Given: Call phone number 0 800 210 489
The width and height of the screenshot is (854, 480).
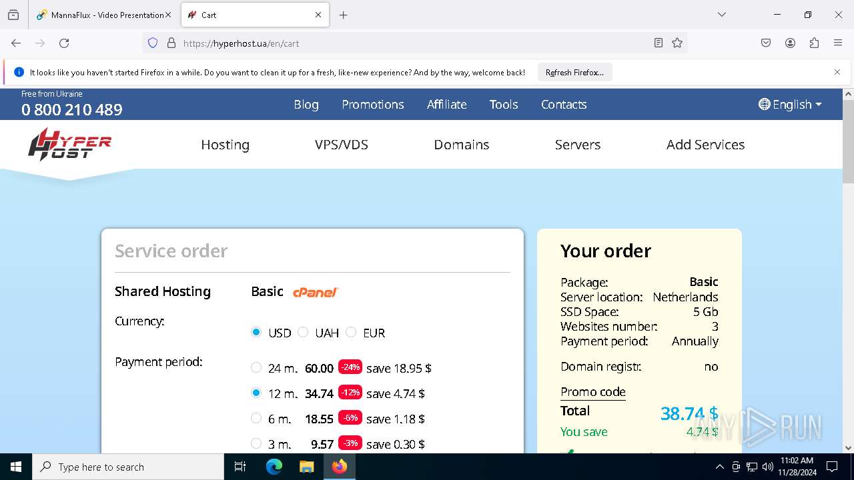Looking at the screenshot, I should point(72,109).
